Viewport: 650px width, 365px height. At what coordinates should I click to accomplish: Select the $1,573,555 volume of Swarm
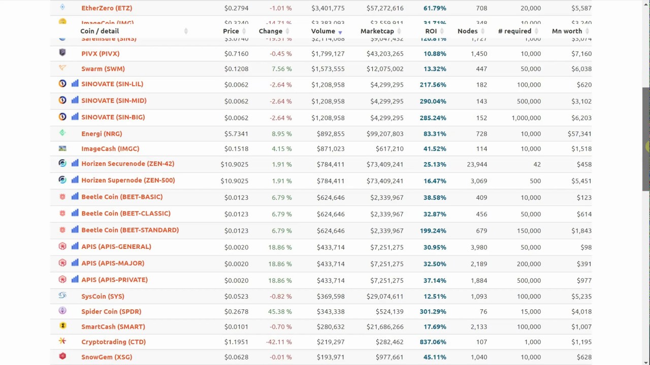click(328, 69)
